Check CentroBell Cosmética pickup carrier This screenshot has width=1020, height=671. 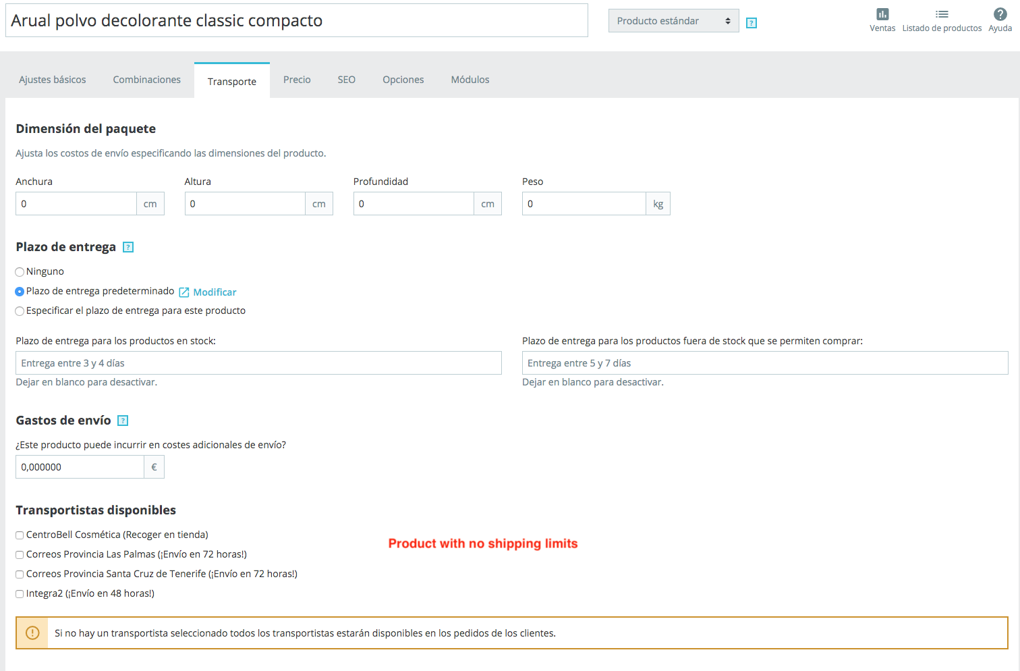click(20, 535)
